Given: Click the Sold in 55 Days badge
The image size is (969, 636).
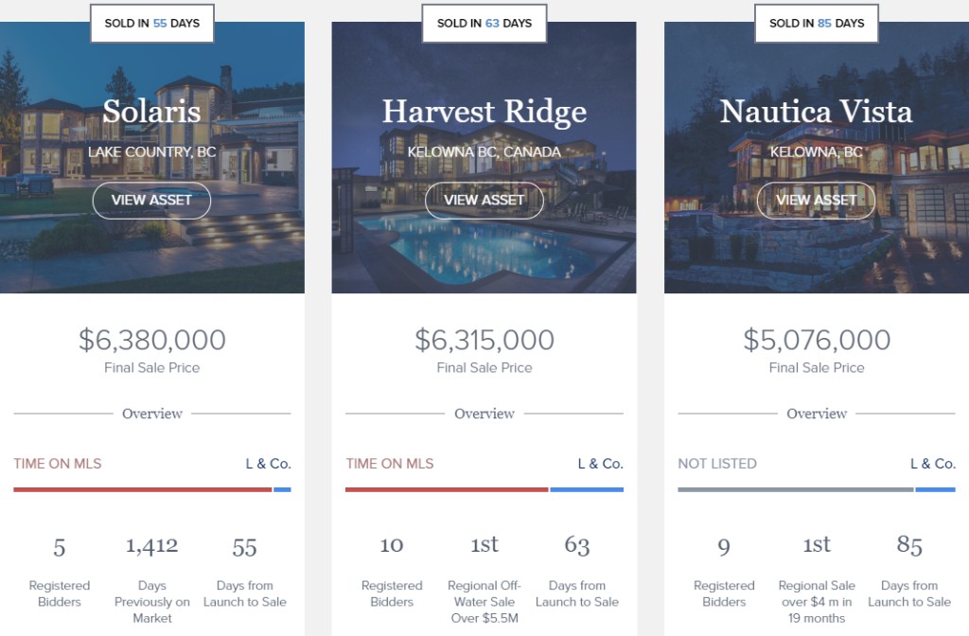Looking at the screenshot, I should point(152,24).
